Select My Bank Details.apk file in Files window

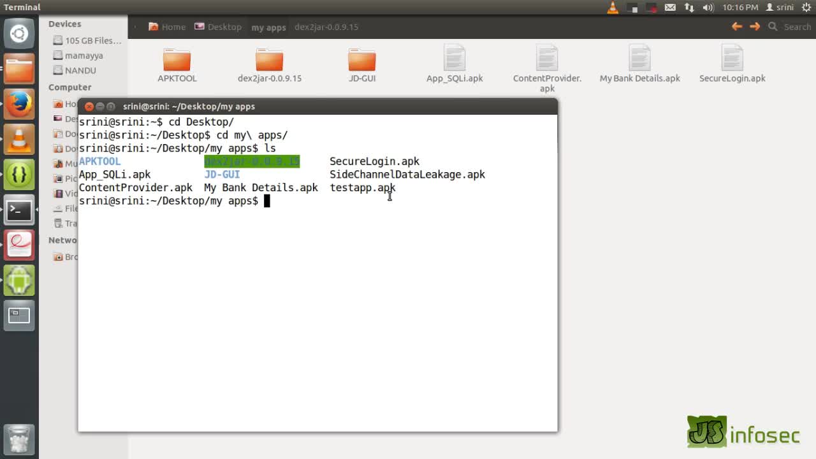coord(640,64)
